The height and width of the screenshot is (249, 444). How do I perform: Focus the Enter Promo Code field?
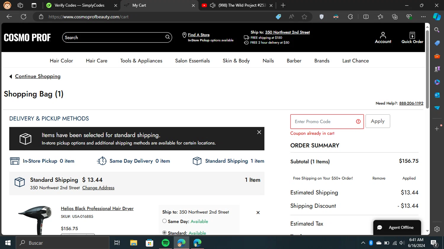[327, 121]
